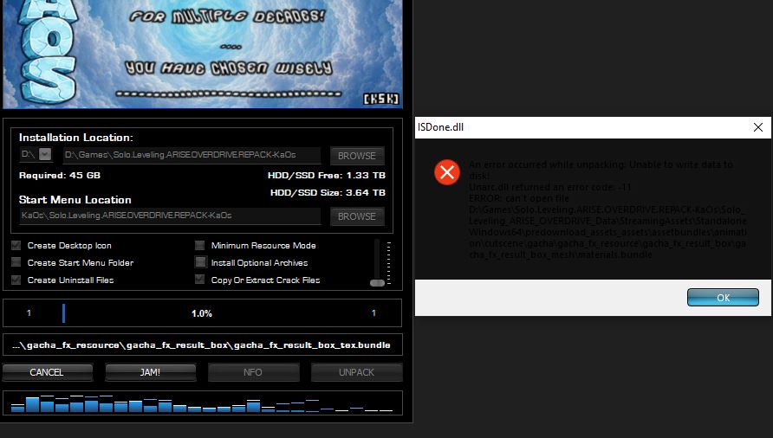Click the 'HDD/SSD Size: 3.64 TB' text
The image size is (773, 438).
(328, 193)
